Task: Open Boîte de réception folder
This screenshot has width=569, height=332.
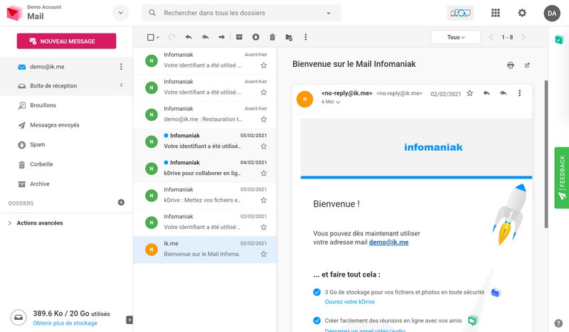Action: click(66, 86)
